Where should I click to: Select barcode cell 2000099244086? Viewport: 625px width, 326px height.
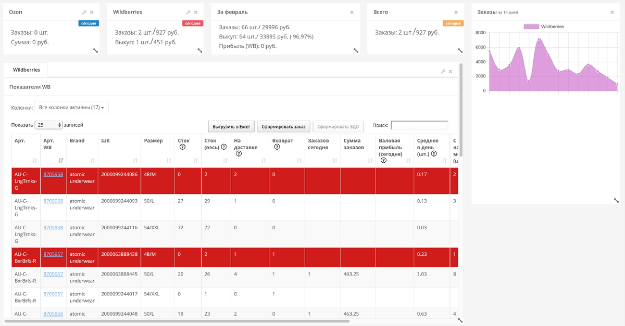(x=119, y=174)
